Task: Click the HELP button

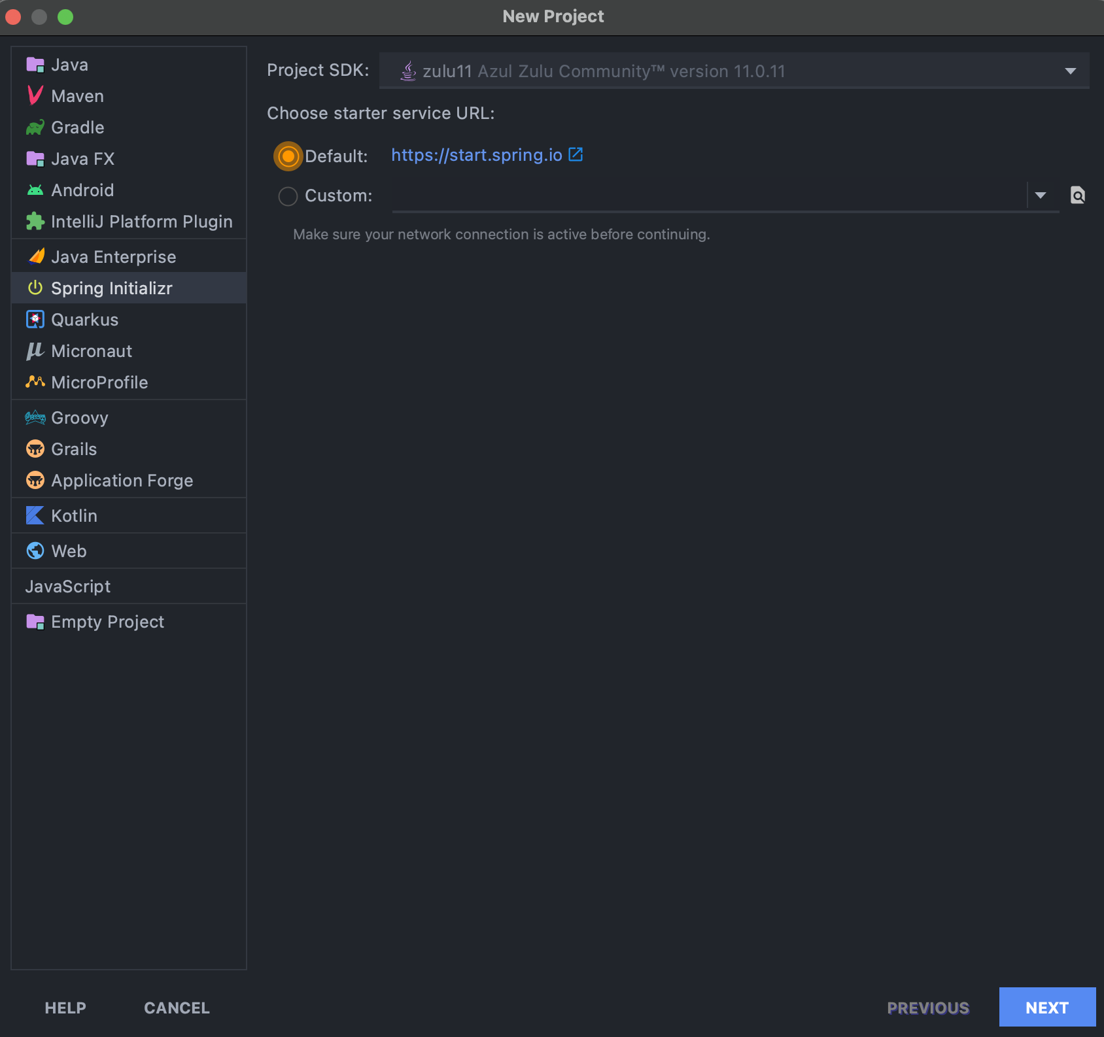Action: click(65, 1008)
